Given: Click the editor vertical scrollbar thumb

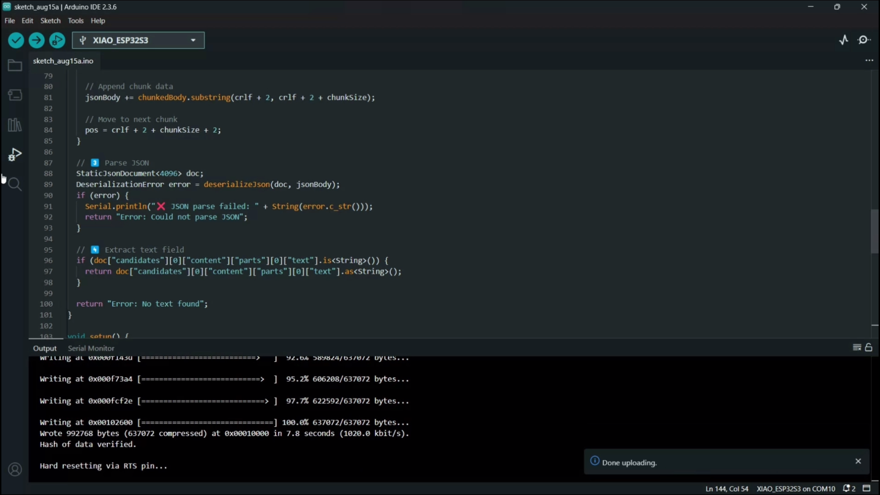Looking at the screenshot, I should 874,231.
